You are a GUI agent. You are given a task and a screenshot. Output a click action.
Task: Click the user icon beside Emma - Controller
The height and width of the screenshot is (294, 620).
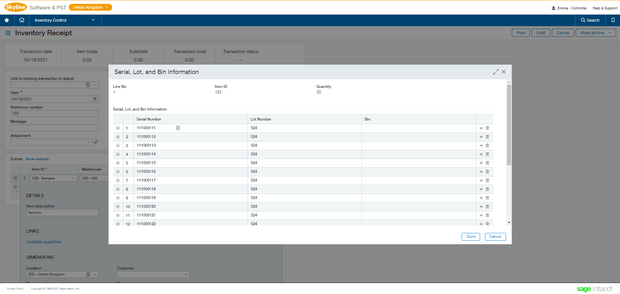[553, 8]
